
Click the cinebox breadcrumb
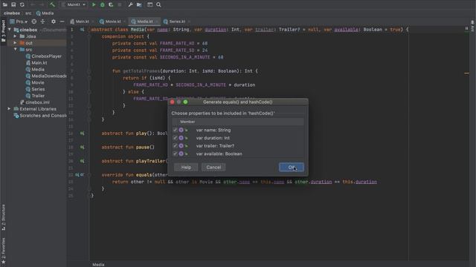(12, 13)
